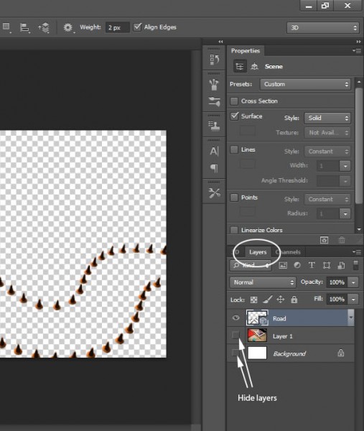
Task: Select the text layer filter icon
Action: click(312, 265)
